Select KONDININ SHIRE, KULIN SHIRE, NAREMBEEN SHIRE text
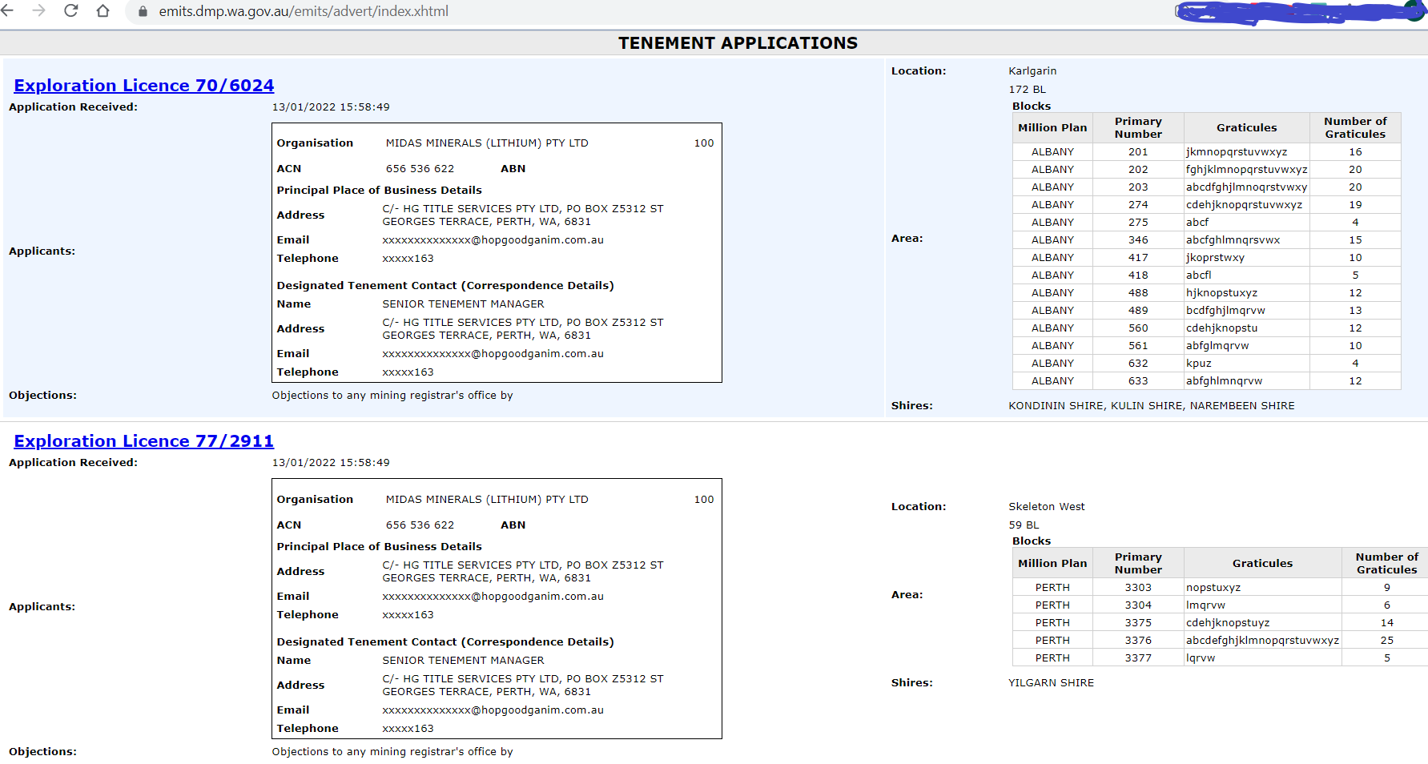This screenshot has height=764, width=1428. pos(1152,406)
